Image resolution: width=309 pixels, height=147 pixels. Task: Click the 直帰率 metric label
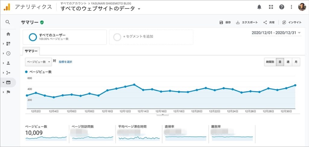point(170,127)
